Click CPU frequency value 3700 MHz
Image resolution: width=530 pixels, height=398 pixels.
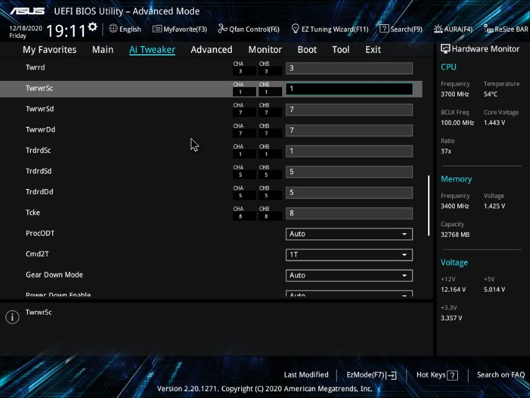[x=455, y=94]
